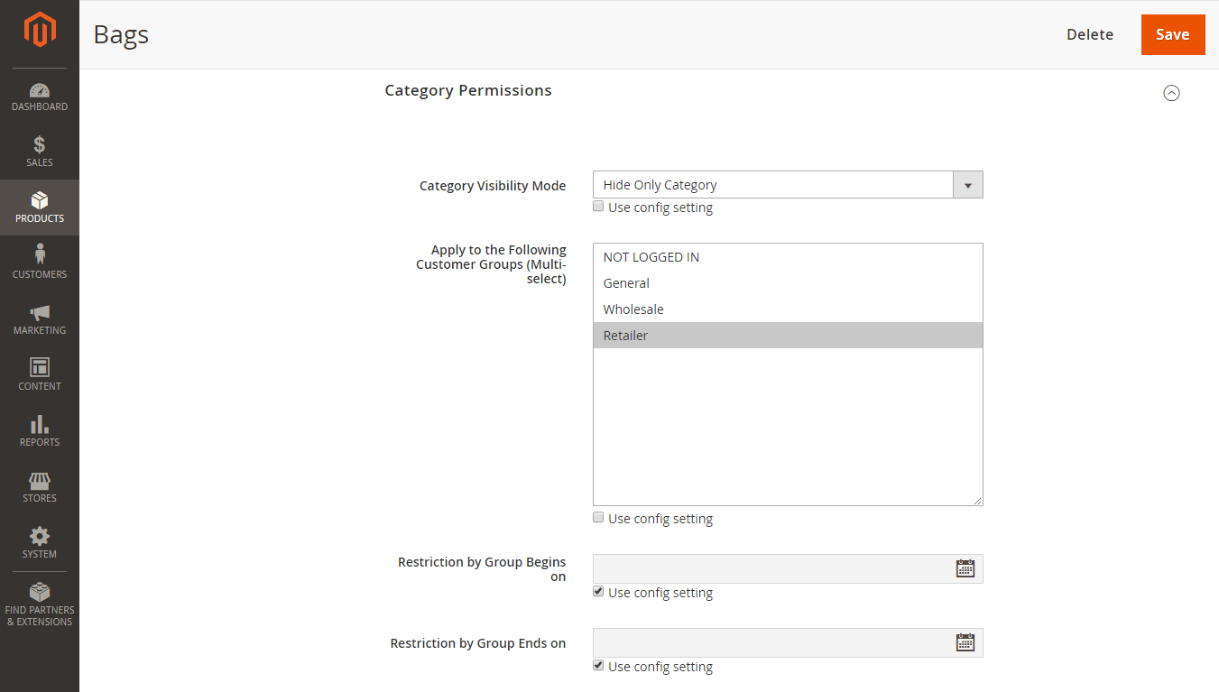Click the Products sidebar icon
The height and width of the screenshot is (692, 1219).
(40, 206)
